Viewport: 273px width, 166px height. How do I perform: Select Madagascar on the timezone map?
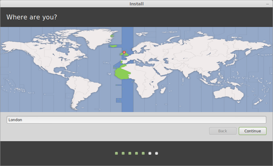(163, 90)
